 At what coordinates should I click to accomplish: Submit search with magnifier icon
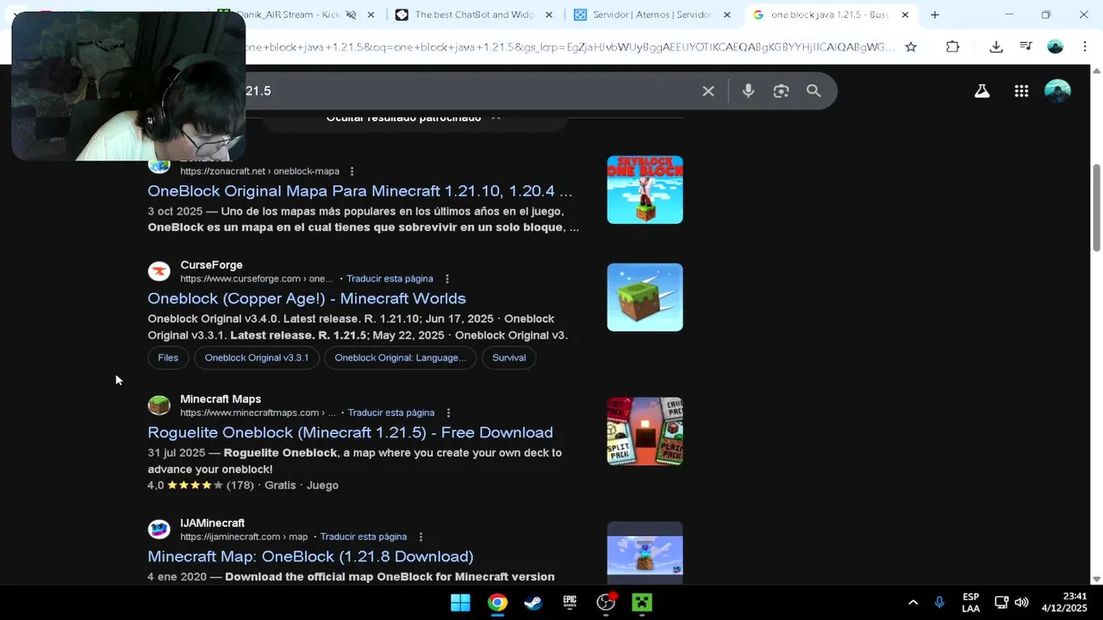[813, 90]
